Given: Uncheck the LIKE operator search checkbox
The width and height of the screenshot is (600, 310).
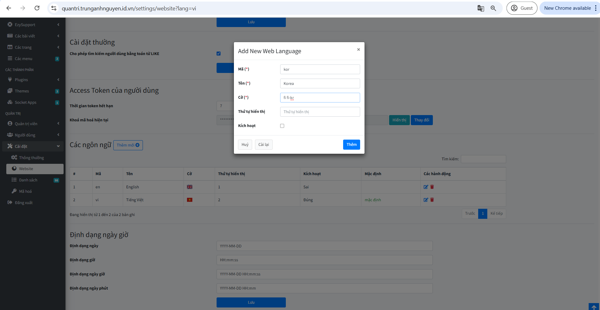Looking at the screenshot, I should (218, 53).
